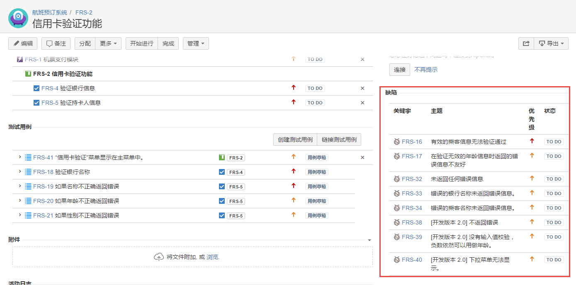This screenshot has width=576, height=285.
Task: Click the bug icon beside FRS-34
Action: coord(397,208)
